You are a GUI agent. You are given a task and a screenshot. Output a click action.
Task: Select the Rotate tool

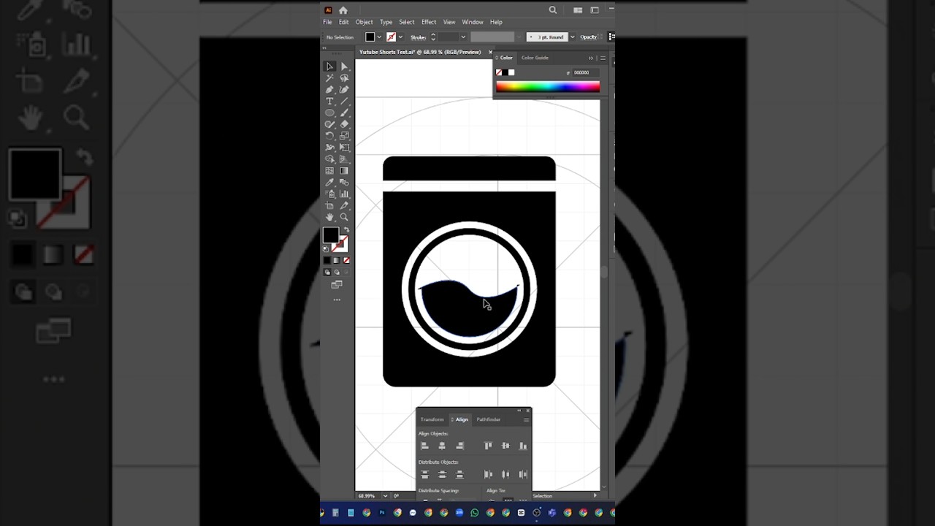tap(329, 136)
